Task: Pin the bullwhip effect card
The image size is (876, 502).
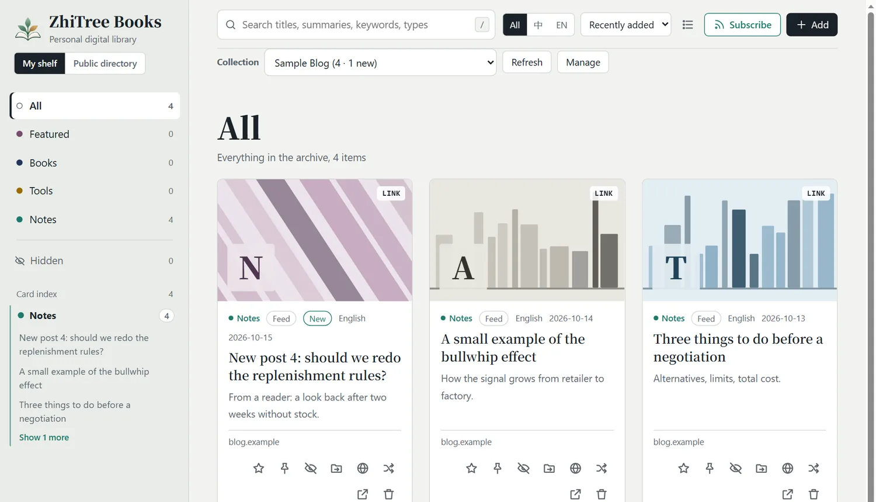Action: [x=498, y=468]
